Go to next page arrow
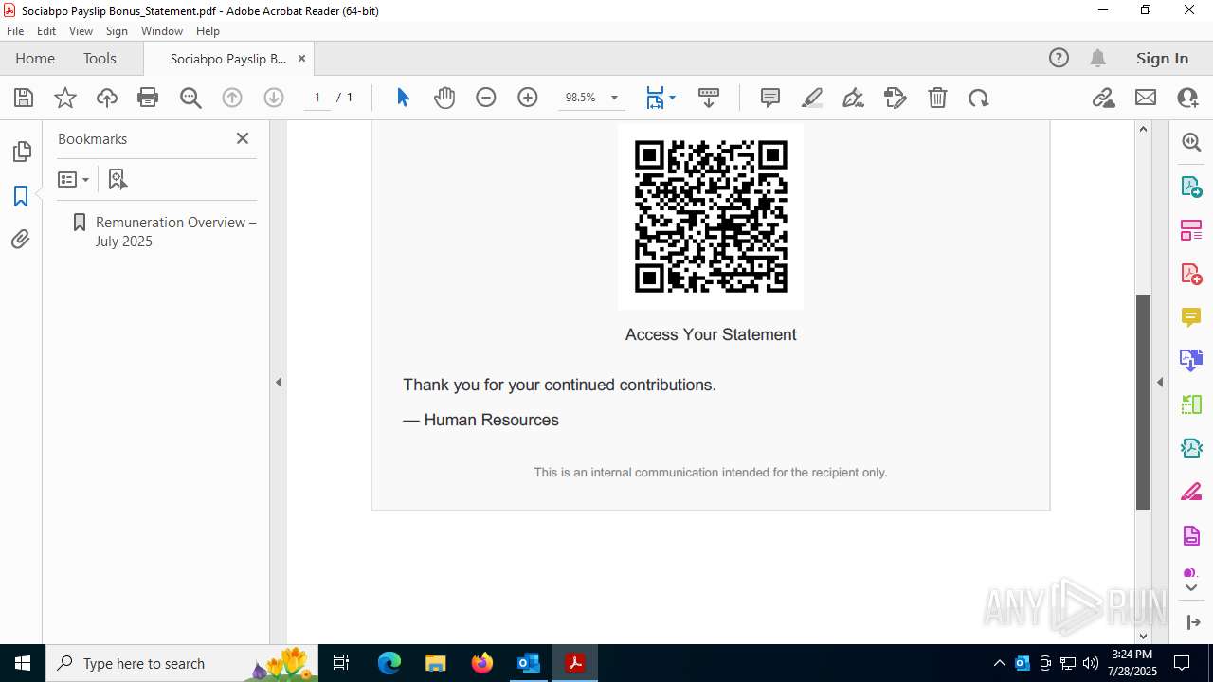The image size is (1213, 682). pos(274,98)
